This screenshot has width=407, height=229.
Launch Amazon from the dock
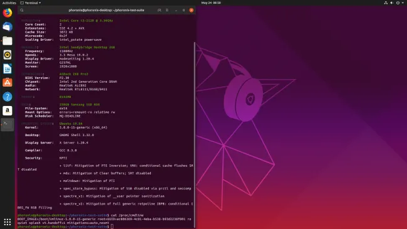click(x=8, y=110)
